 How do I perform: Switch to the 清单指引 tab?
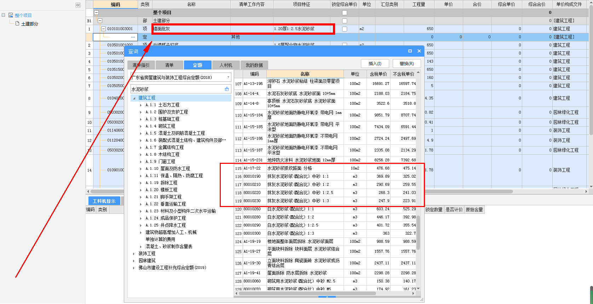click(141, 65)
